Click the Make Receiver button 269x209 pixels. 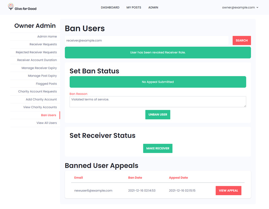pyautogui.click(x=158, y=148)
